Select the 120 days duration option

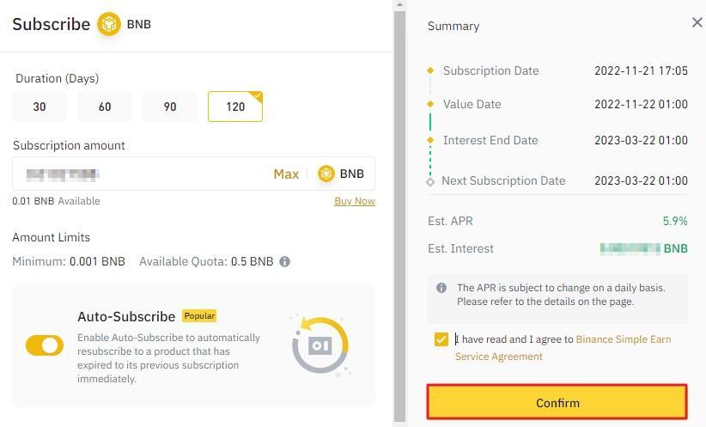(235, 107)
